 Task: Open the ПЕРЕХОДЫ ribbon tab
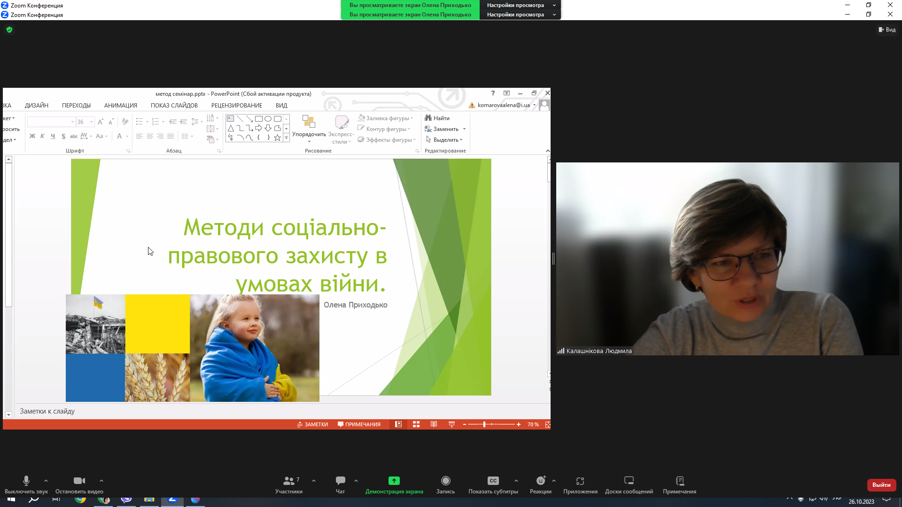[x=76, y=106]
